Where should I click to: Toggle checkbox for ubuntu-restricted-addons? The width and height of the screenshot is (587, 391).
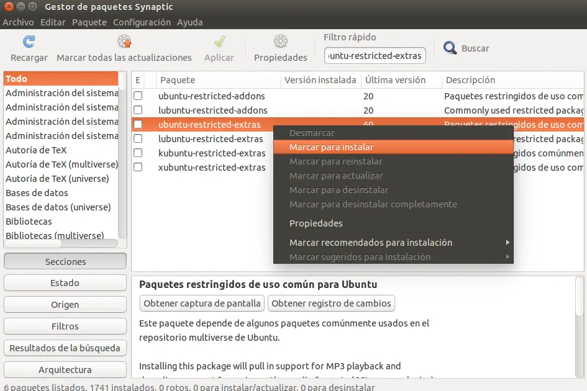138,96
